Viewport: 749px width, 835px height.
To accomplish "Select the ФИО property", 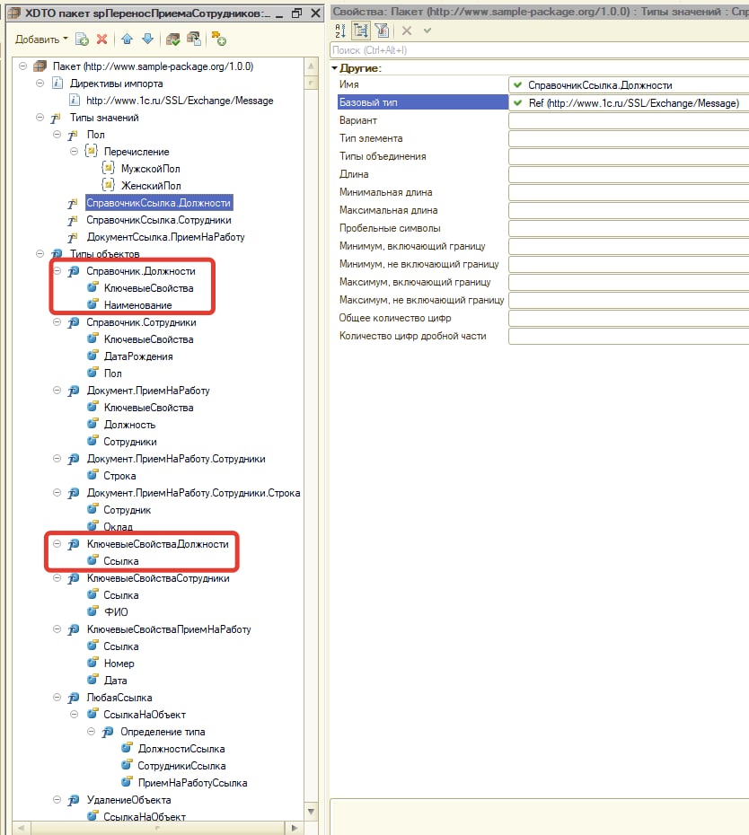I will [x=116, y=611].
